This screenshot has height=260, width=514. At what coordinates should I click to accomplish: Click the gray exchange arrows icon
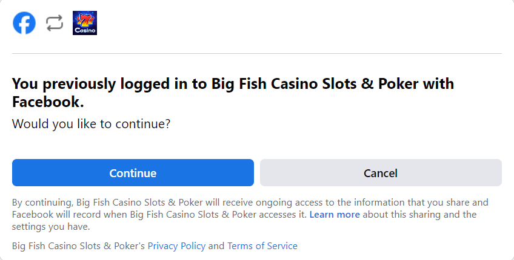55,23
